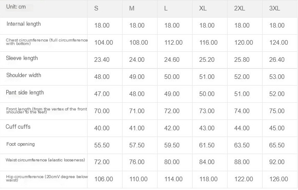
Task: Select the Waist circumference row label
Action: click(x=45, y=160)
